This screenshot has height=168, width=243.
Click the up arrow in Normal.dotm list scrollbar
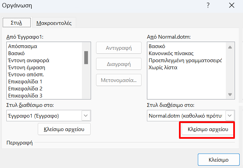(230, 47)
